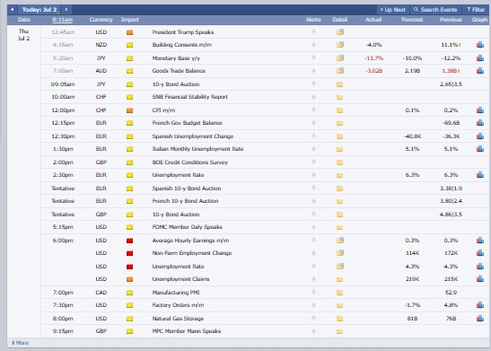Expand the More link at bottom
The image size is (491, 351).
tap(20, 343)
